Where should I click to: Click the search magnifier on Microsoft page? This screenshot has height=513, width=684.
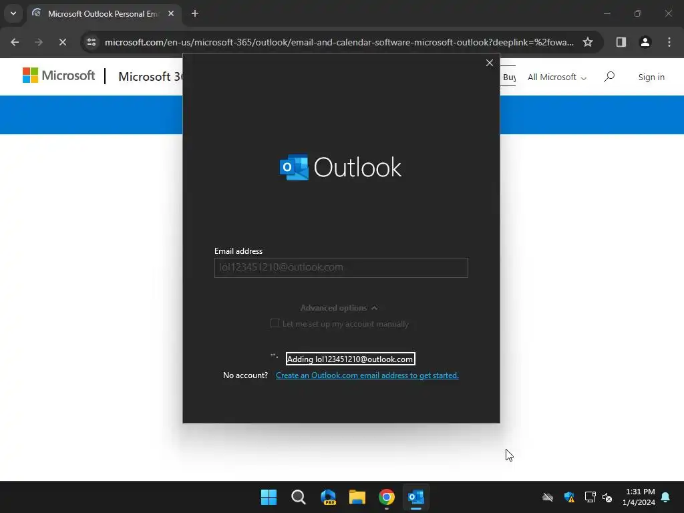pyautogui.click(x=609, y=77)
